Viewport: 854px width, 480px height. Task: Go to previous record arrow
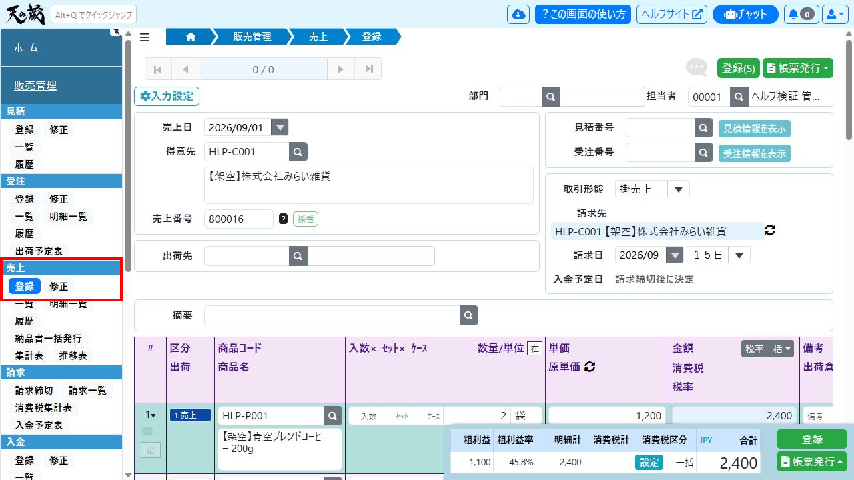click(x=185, y=69)
